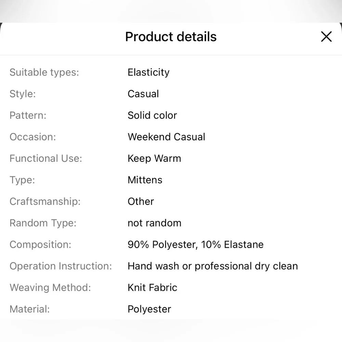Tap the Knit Fabric weaving method value
Viewport: 342px width, 342px height.
[153, 288]
